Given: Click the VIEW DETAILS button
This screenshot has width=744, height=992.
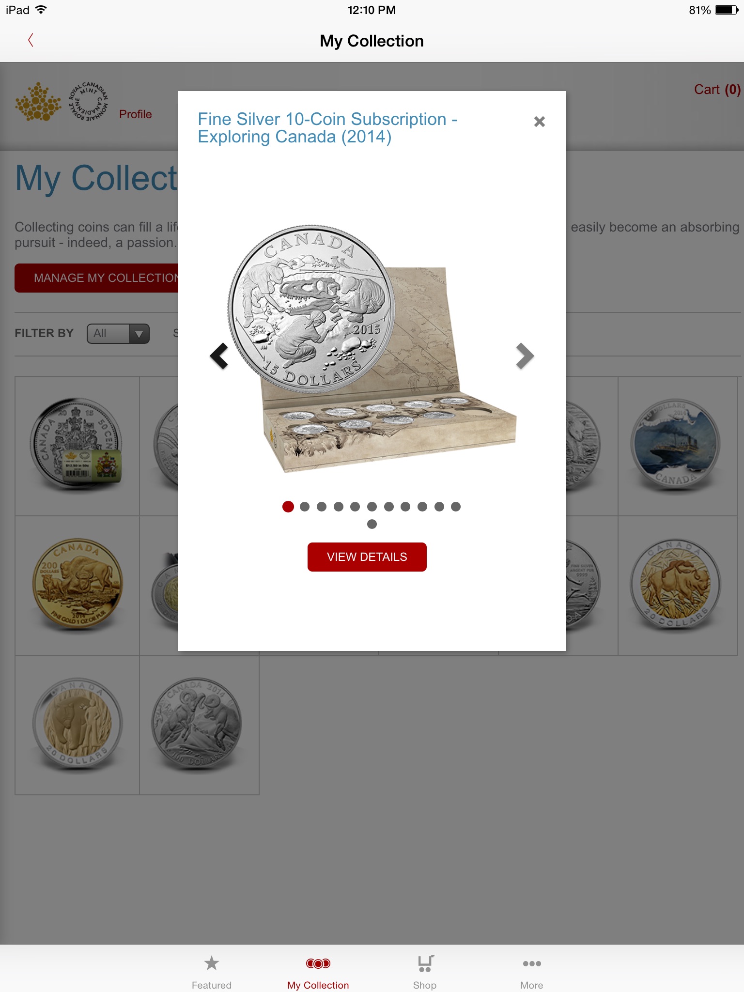Looking at the screenshot, I should coord(367,557).
